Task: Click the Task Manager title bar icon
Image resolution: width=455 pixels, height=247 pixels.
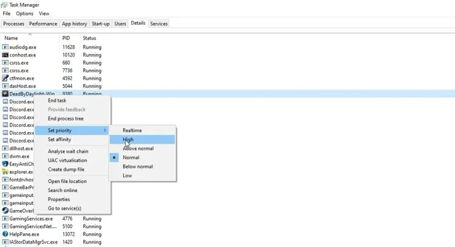Action: pyautogui.click(x=4, y=5)
